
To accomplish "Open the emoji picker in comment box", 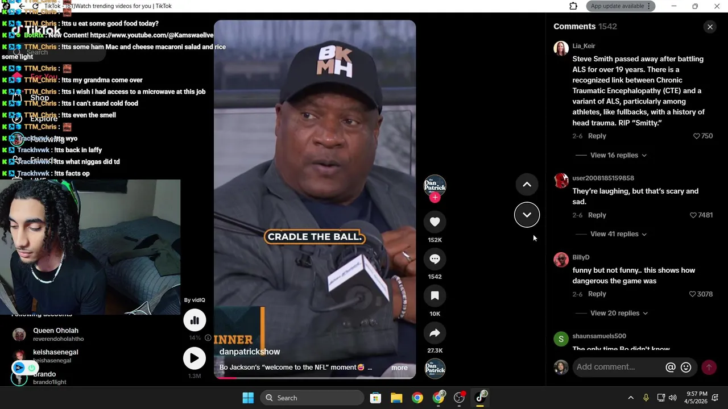I will pos(686,368).
